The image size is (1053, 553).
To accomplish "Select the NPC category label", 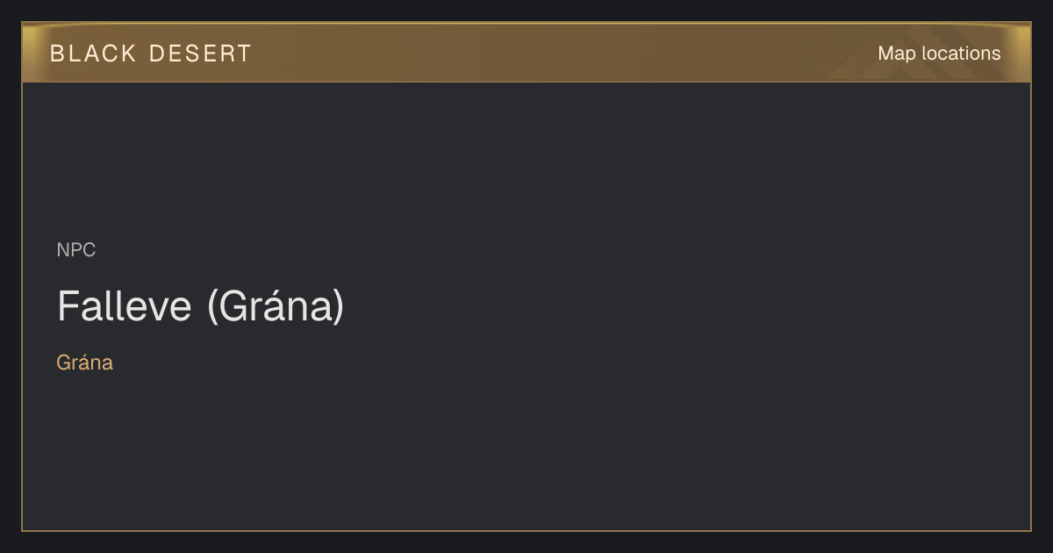I will pyautogui.click(x=76, y=250).
